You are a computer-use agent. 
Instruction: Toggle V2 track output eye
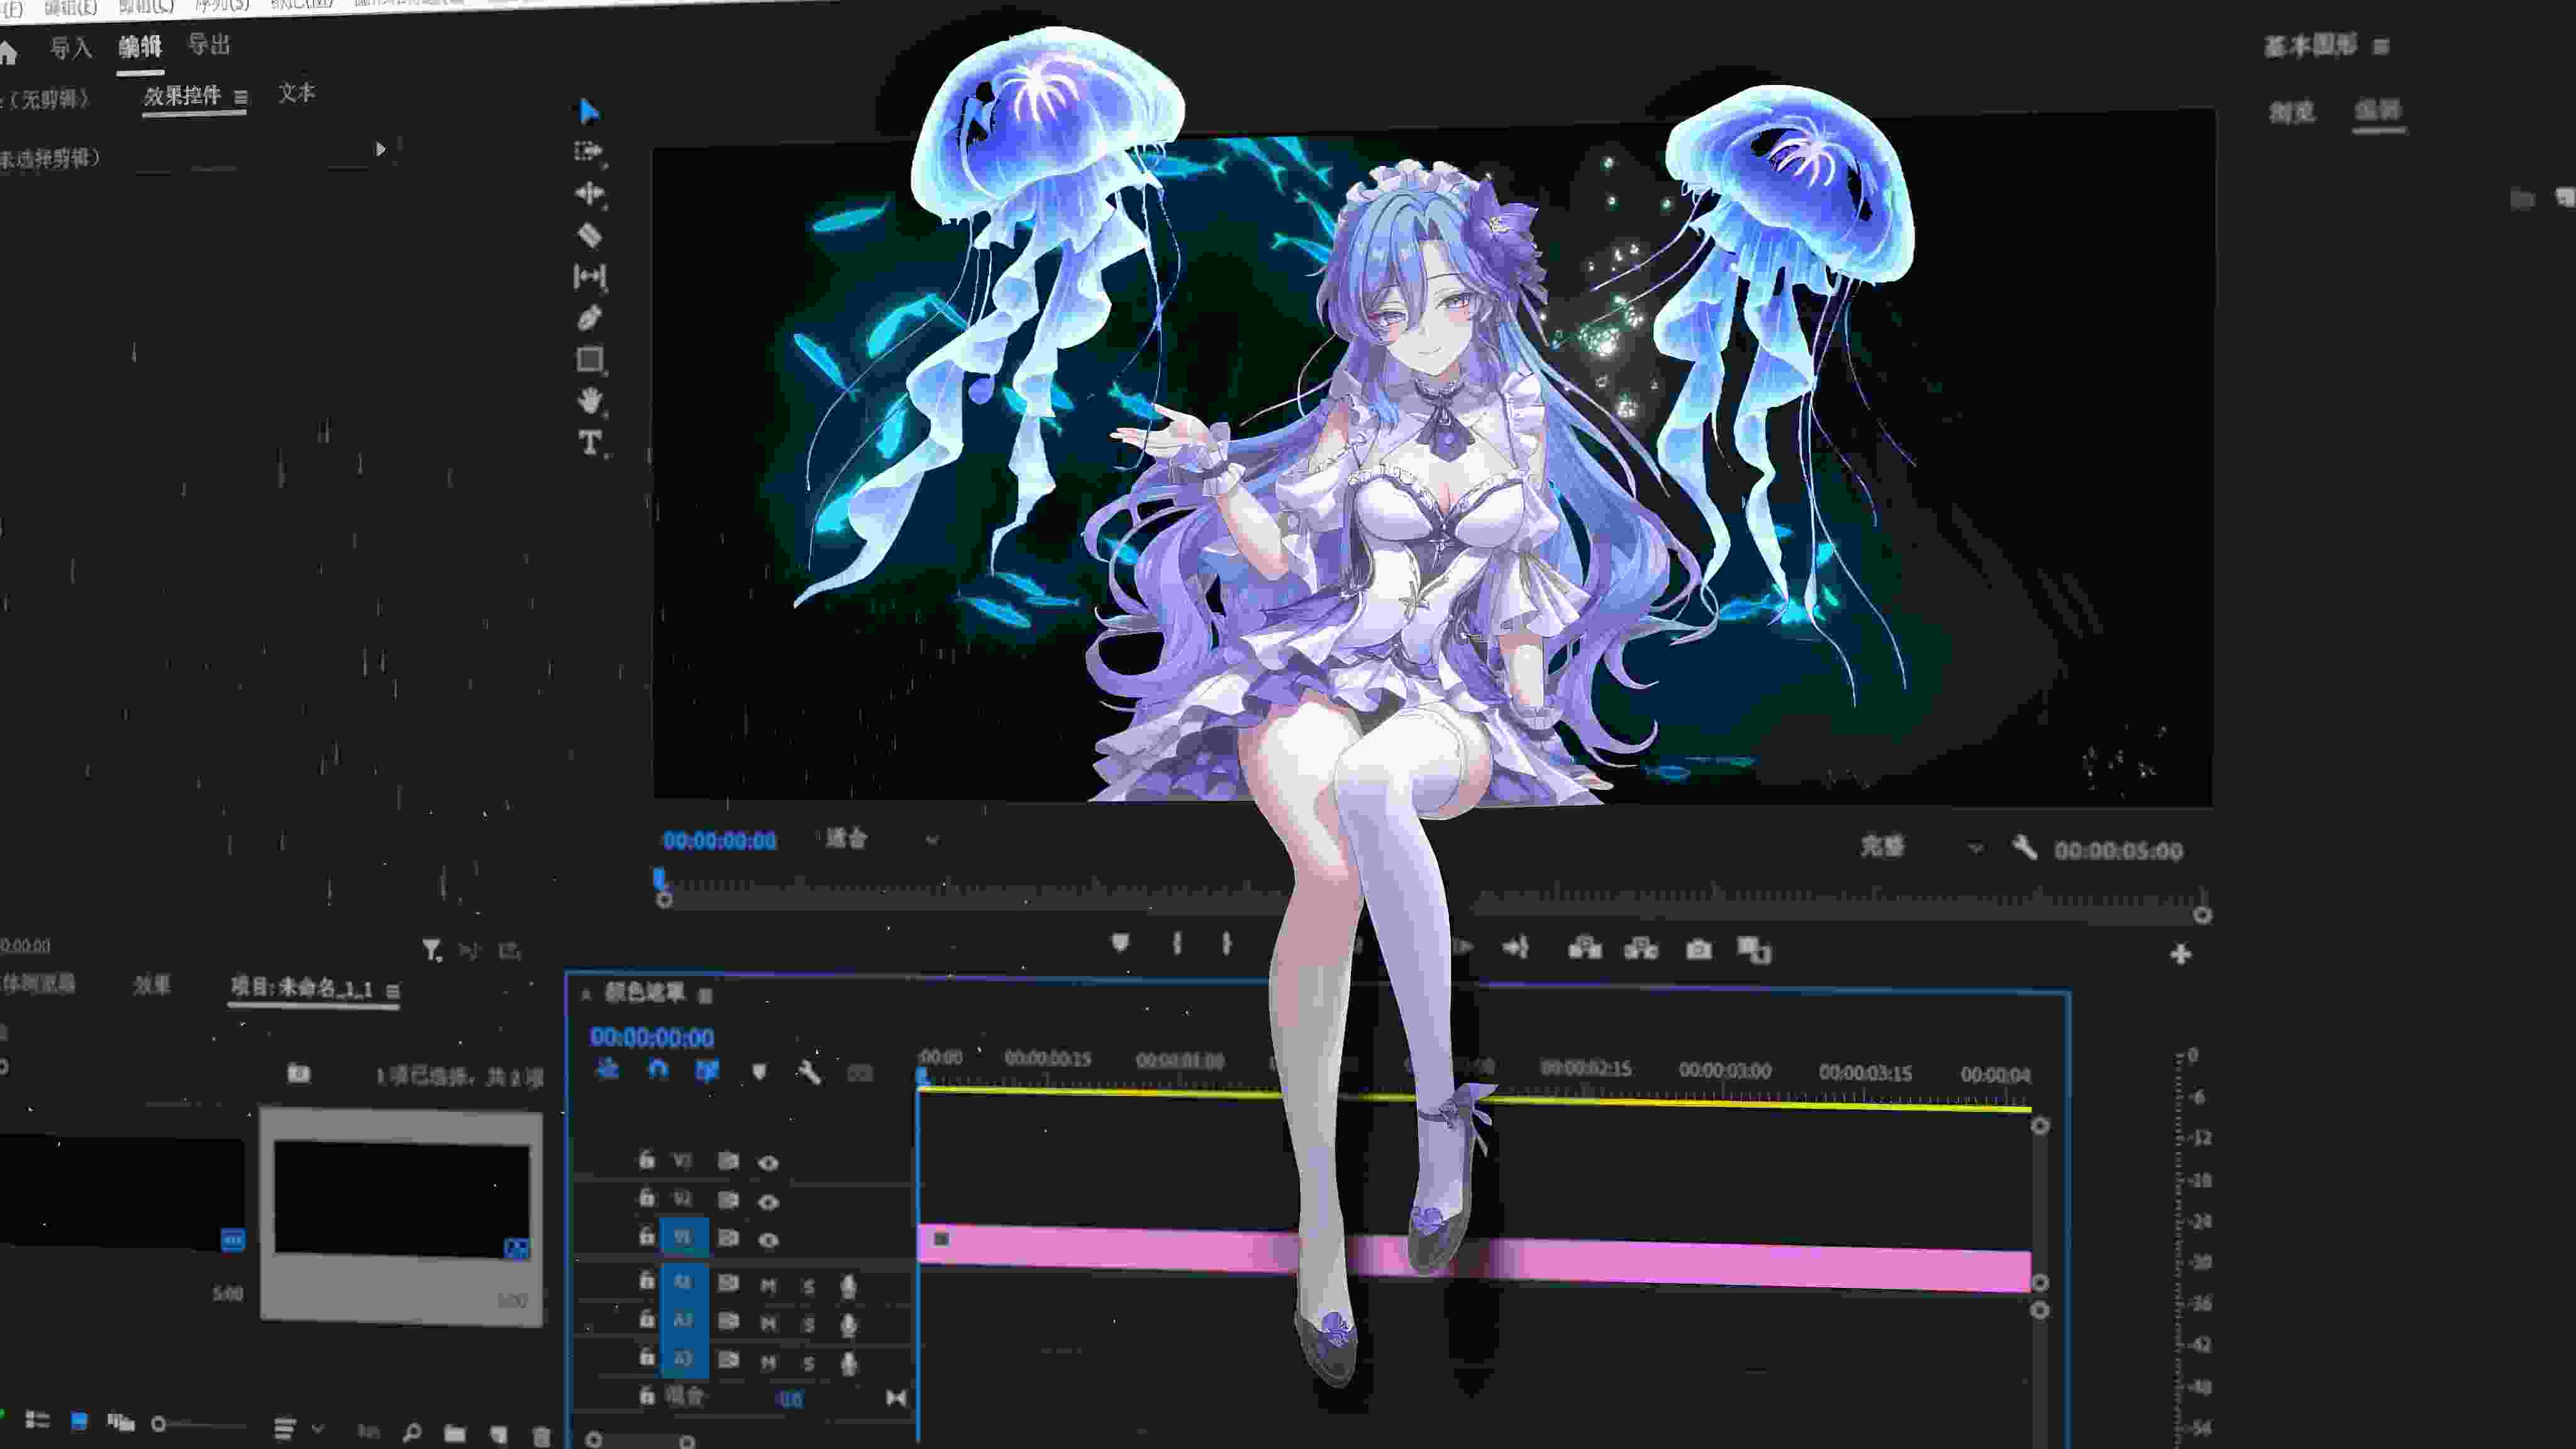pyautogui.click(x=768, y=1202)
